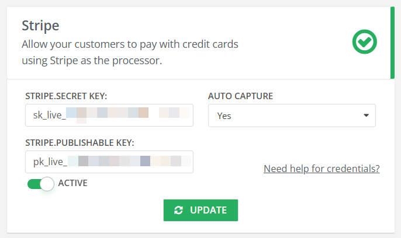Click the "pk_live_" prefix text
The image size is (401, 238).
[49, 162]
